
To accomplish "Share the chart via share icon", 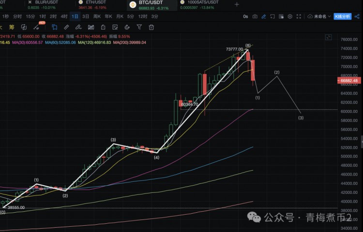I will [357, 16].
